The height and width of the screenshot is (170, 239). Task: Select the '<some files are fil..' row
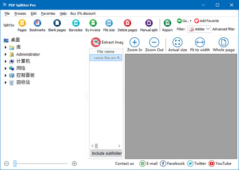pyautogui.click(x=106, y=58)
